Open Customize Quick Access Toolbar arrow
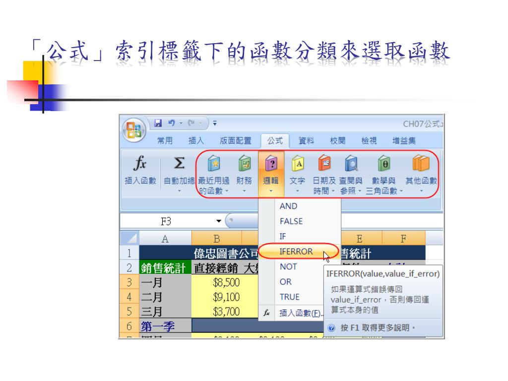508x381 pixels. pos(215,123)
